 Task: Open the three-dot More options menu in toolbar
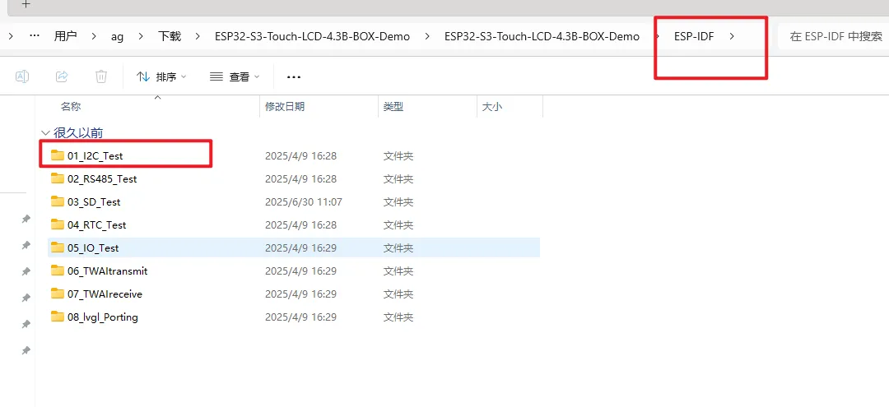point(294,76)
